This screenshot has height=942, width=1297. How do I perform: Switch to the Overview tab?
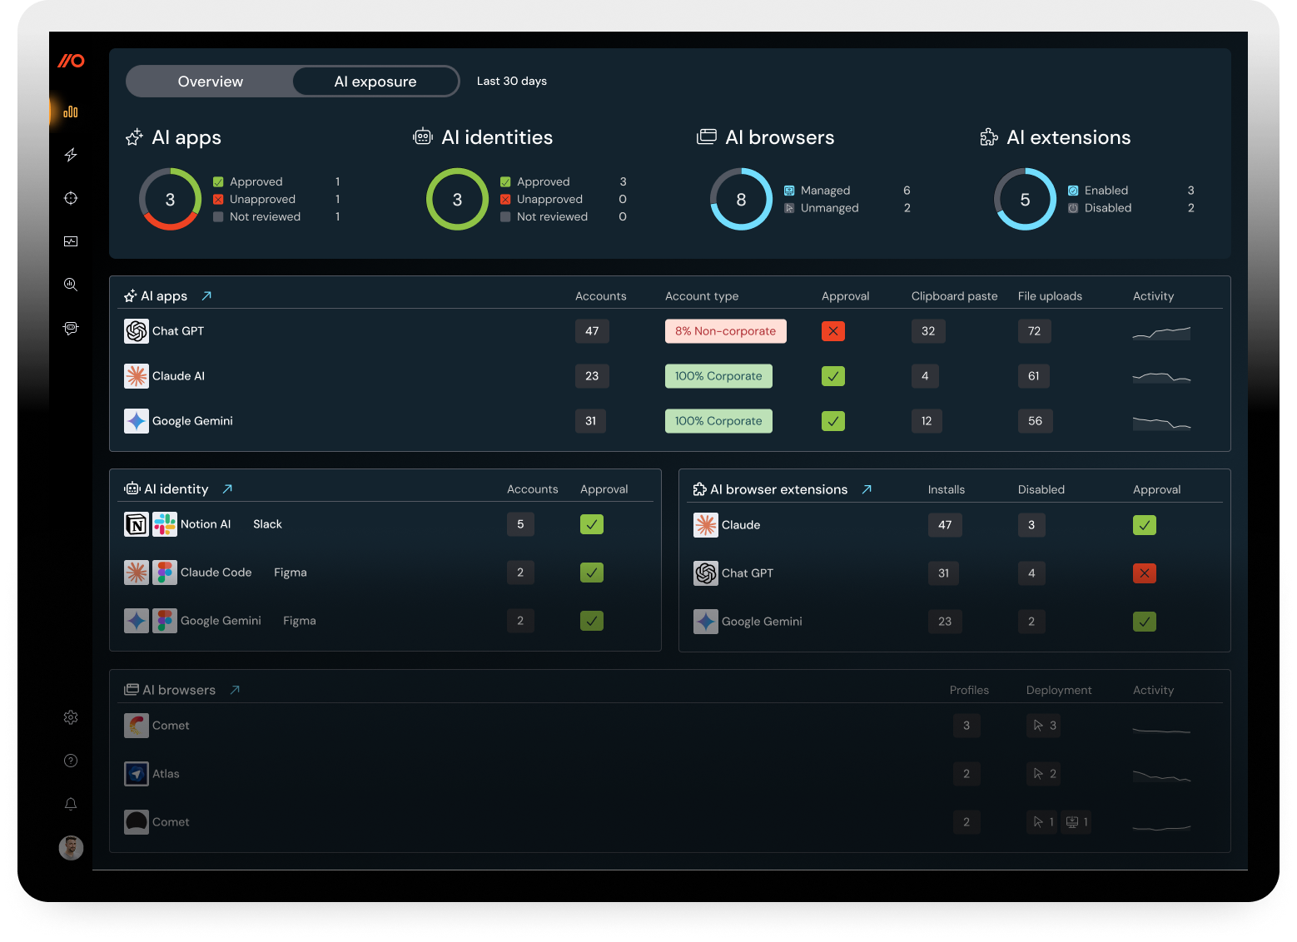pos(211,82)
